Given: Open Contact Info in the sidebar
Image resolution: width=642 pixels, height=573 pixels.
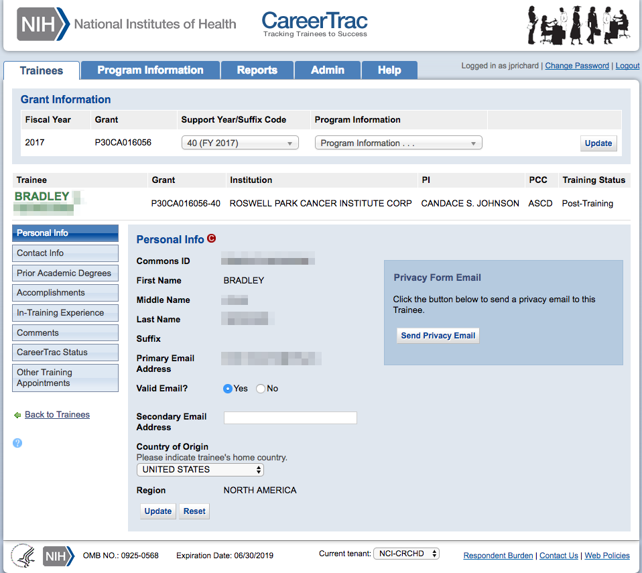Looking at the screenshot, I should pos(66,253).
